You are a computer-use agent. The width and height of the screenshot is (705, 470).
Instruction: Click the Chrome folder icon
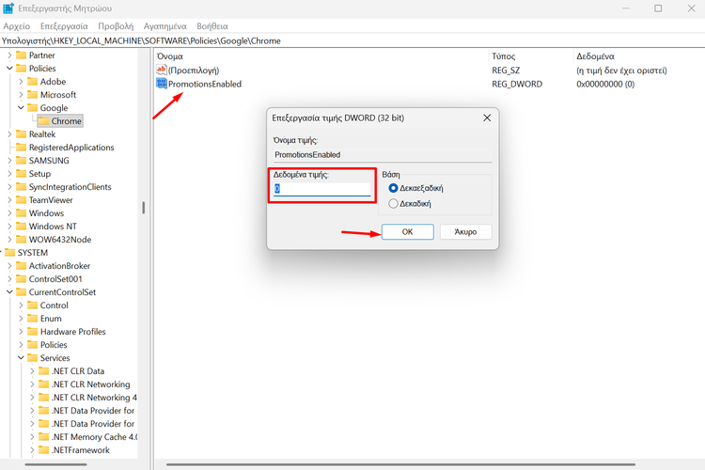point(43,121)
